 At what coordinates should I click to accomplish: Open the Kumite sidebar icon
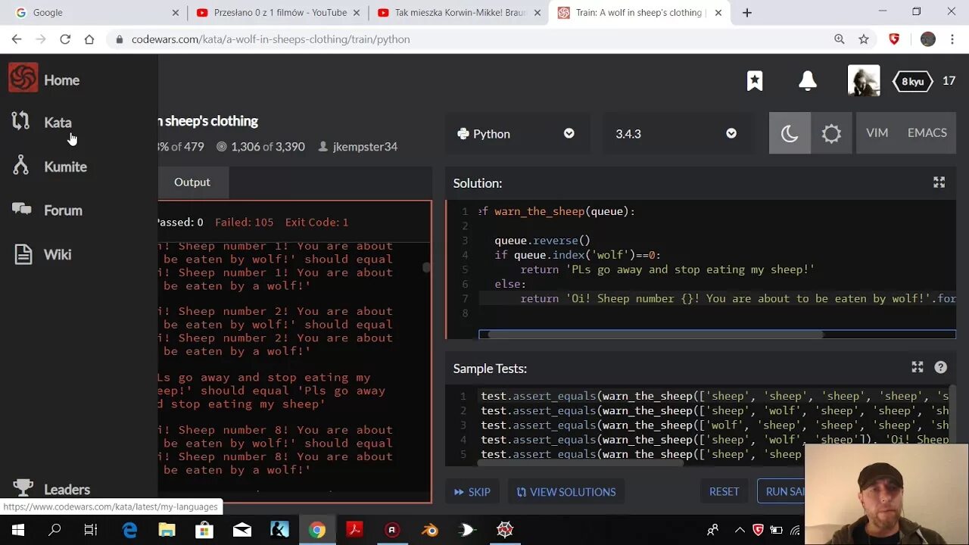pos(21,165)
